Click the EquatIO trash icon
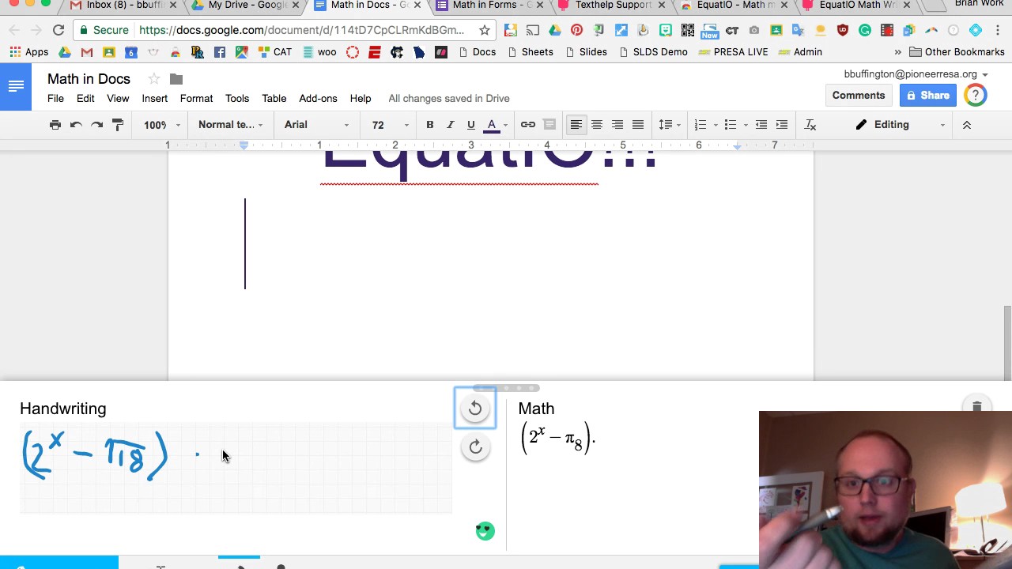1012x569 pixels. point(977,406)
